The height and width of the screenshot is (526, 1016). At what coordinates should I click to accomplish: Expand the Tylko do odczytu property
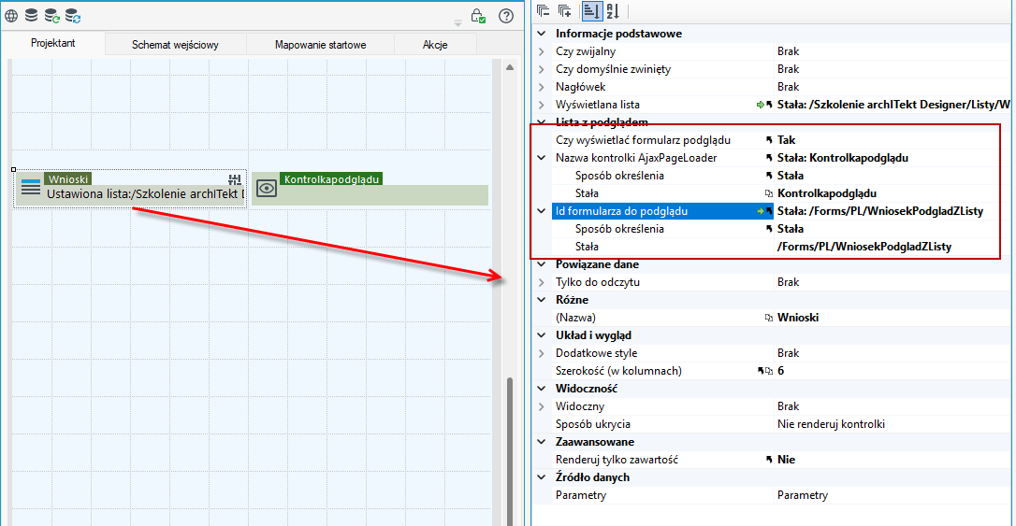[542, 282]
